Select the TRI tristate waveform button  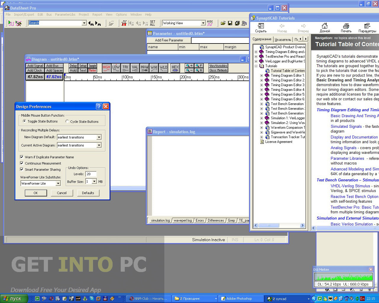point(126,68)
